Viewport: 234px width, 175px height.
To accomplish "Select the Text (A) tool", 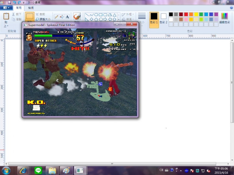I will [x=67, y=17].
